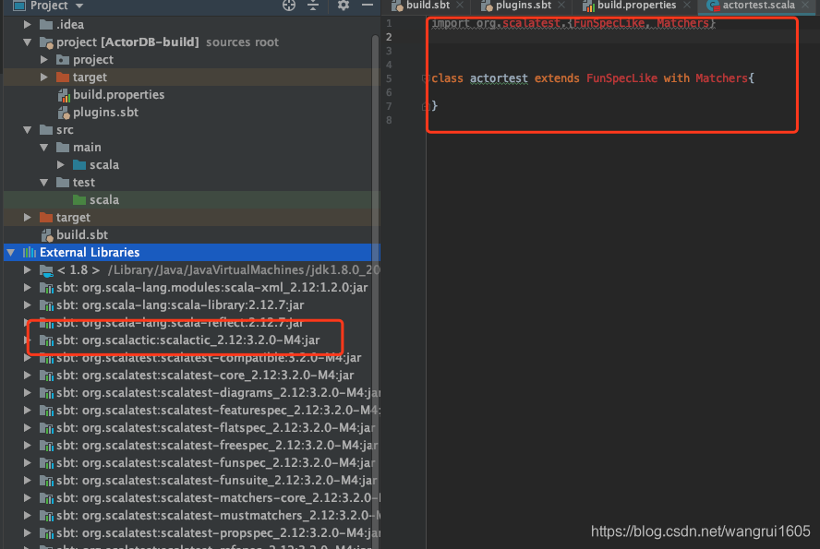This screenshot has width=820, height=549.
Task: Click the JDK < 1.8 > folder icon
Action: tap(46, 270)
